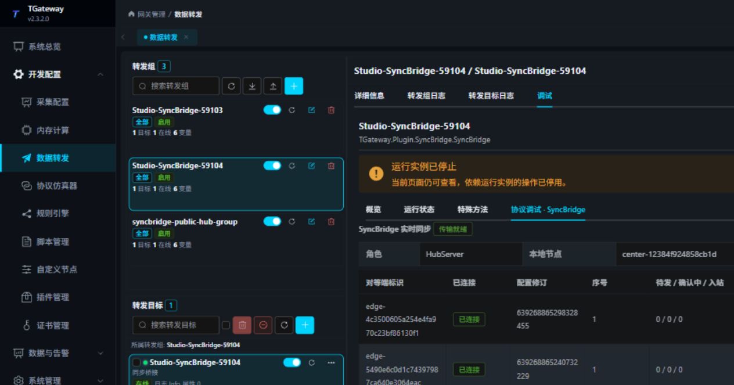Switch to the 特殊方法 sub-tab
The width and height of the screenshot is (734, 385).
[x=473, y=210]
